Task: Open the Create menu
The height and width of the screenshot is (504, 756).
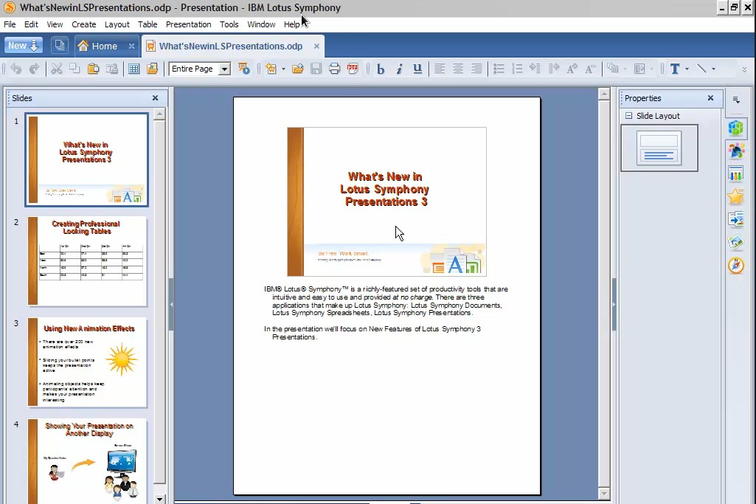Action: (x=84, y=24)
